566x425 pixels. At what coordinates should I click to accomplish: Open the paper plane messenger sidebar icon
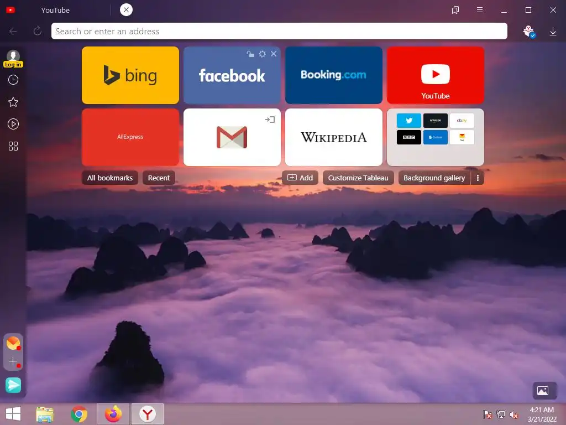point(13,385)
